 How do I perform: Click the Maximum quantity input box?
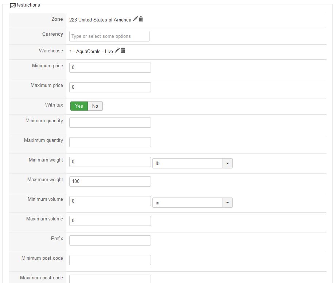tap(110, 142)
